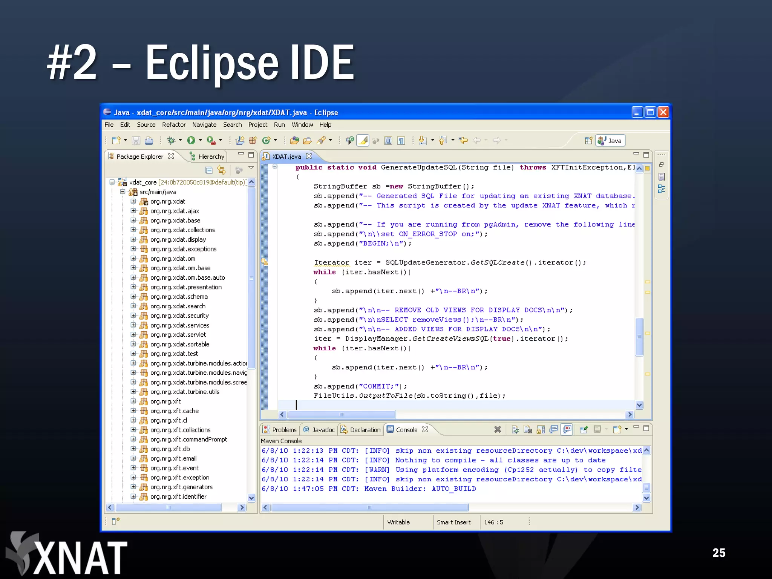Click the Remove Launch X icon in Console

(498, 429)
